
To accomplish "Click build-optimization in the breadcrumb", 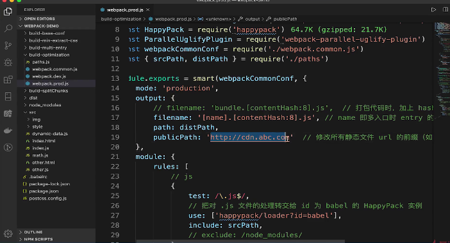I will (121, 19).
